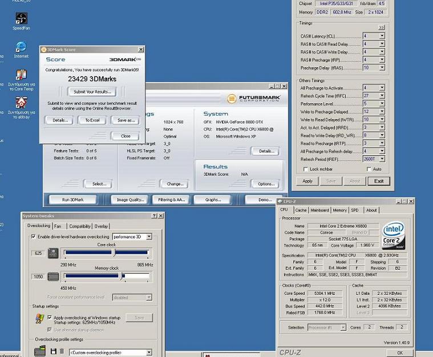The image size is (433, 357).
Task: Click the Core Speed value 5304.1 MHz
Action: coord(325,293)
